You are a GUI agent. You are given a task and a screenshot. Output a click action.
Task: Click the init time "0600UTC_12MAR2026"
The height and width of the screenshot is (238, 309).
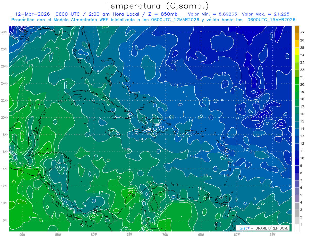(175, 20)
